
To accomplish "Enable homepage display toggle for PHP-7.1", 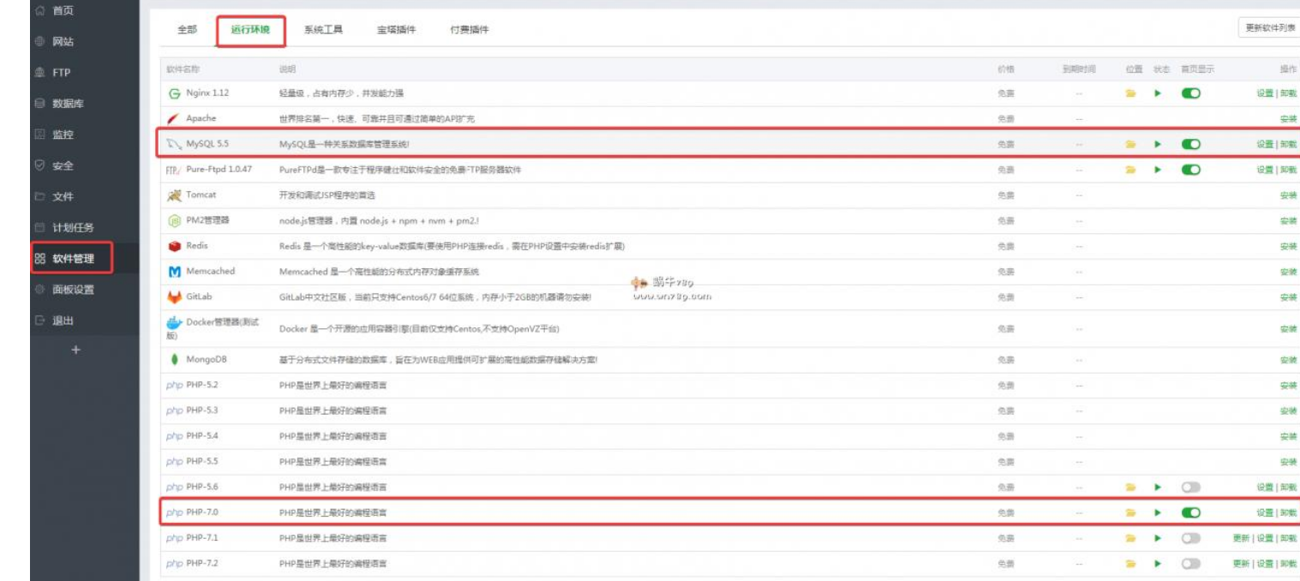I will tap(1190, 539).
